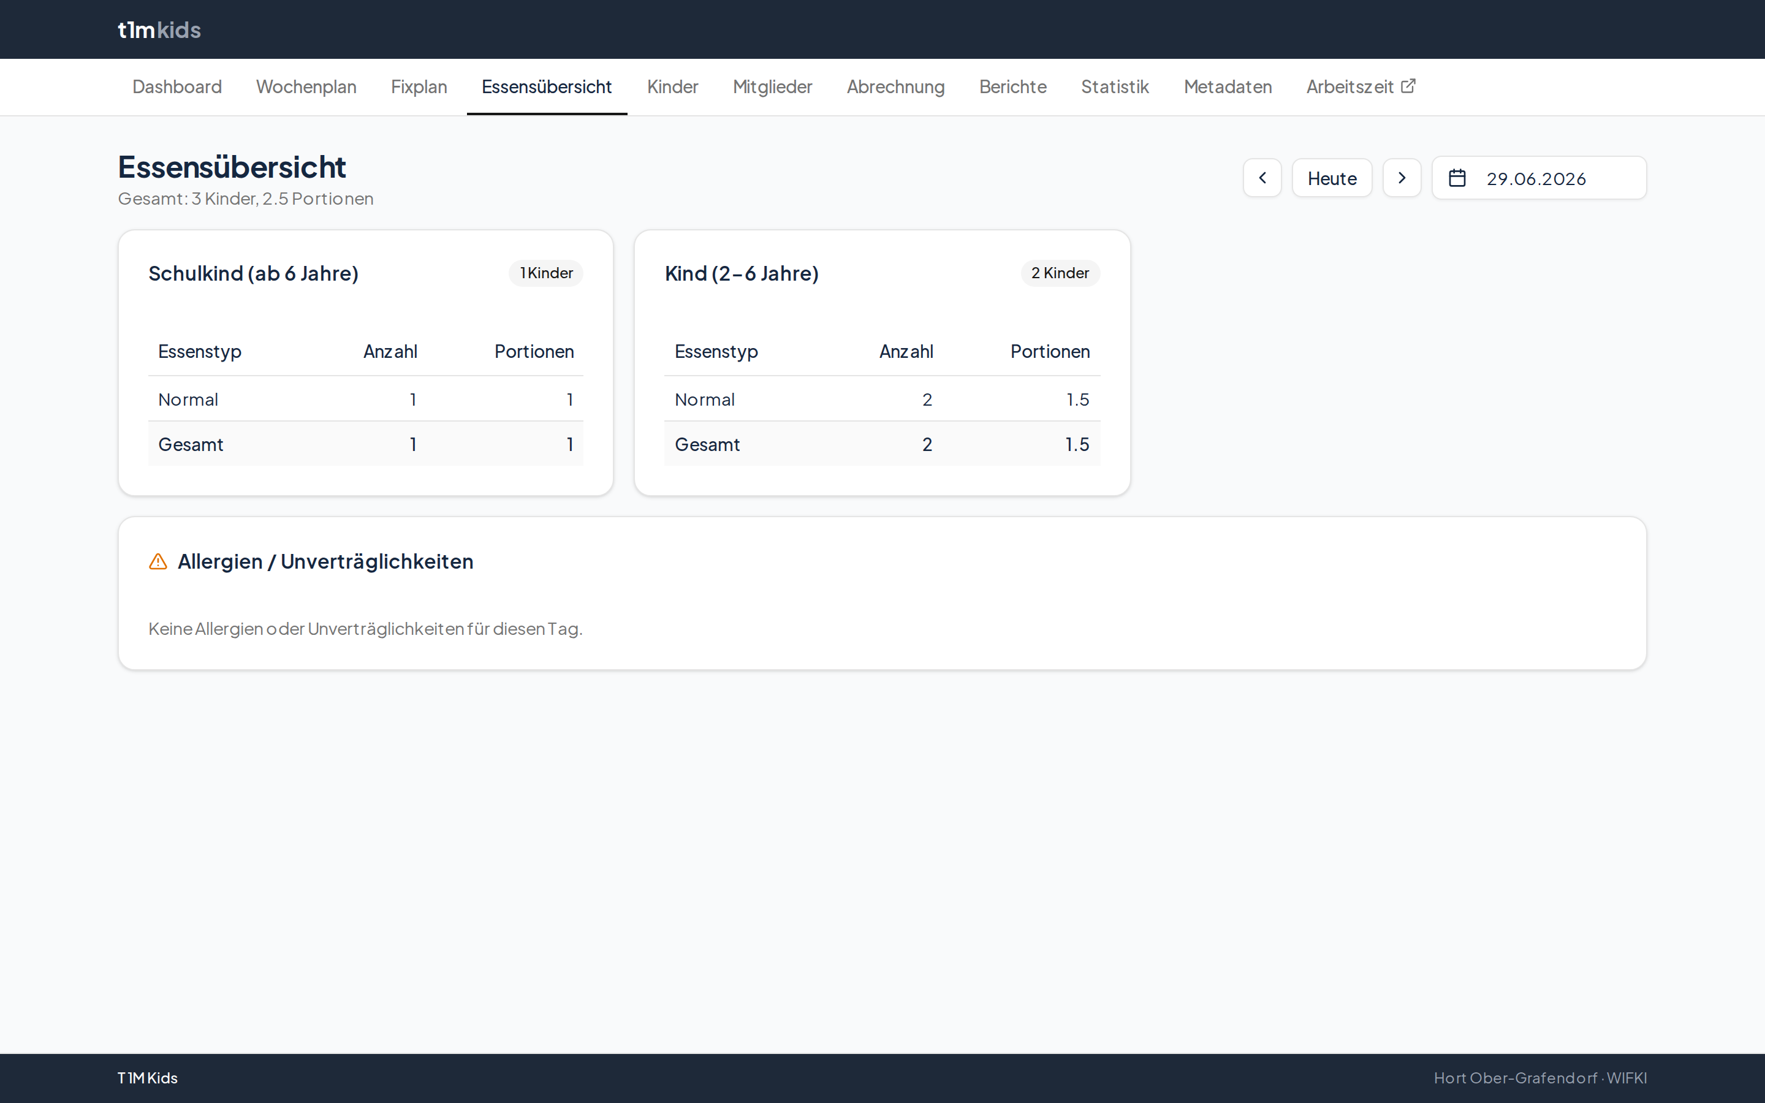Click the Allergien / Unverträglichkeiten heading
Screen dimensions: 1765x1103
325,562
